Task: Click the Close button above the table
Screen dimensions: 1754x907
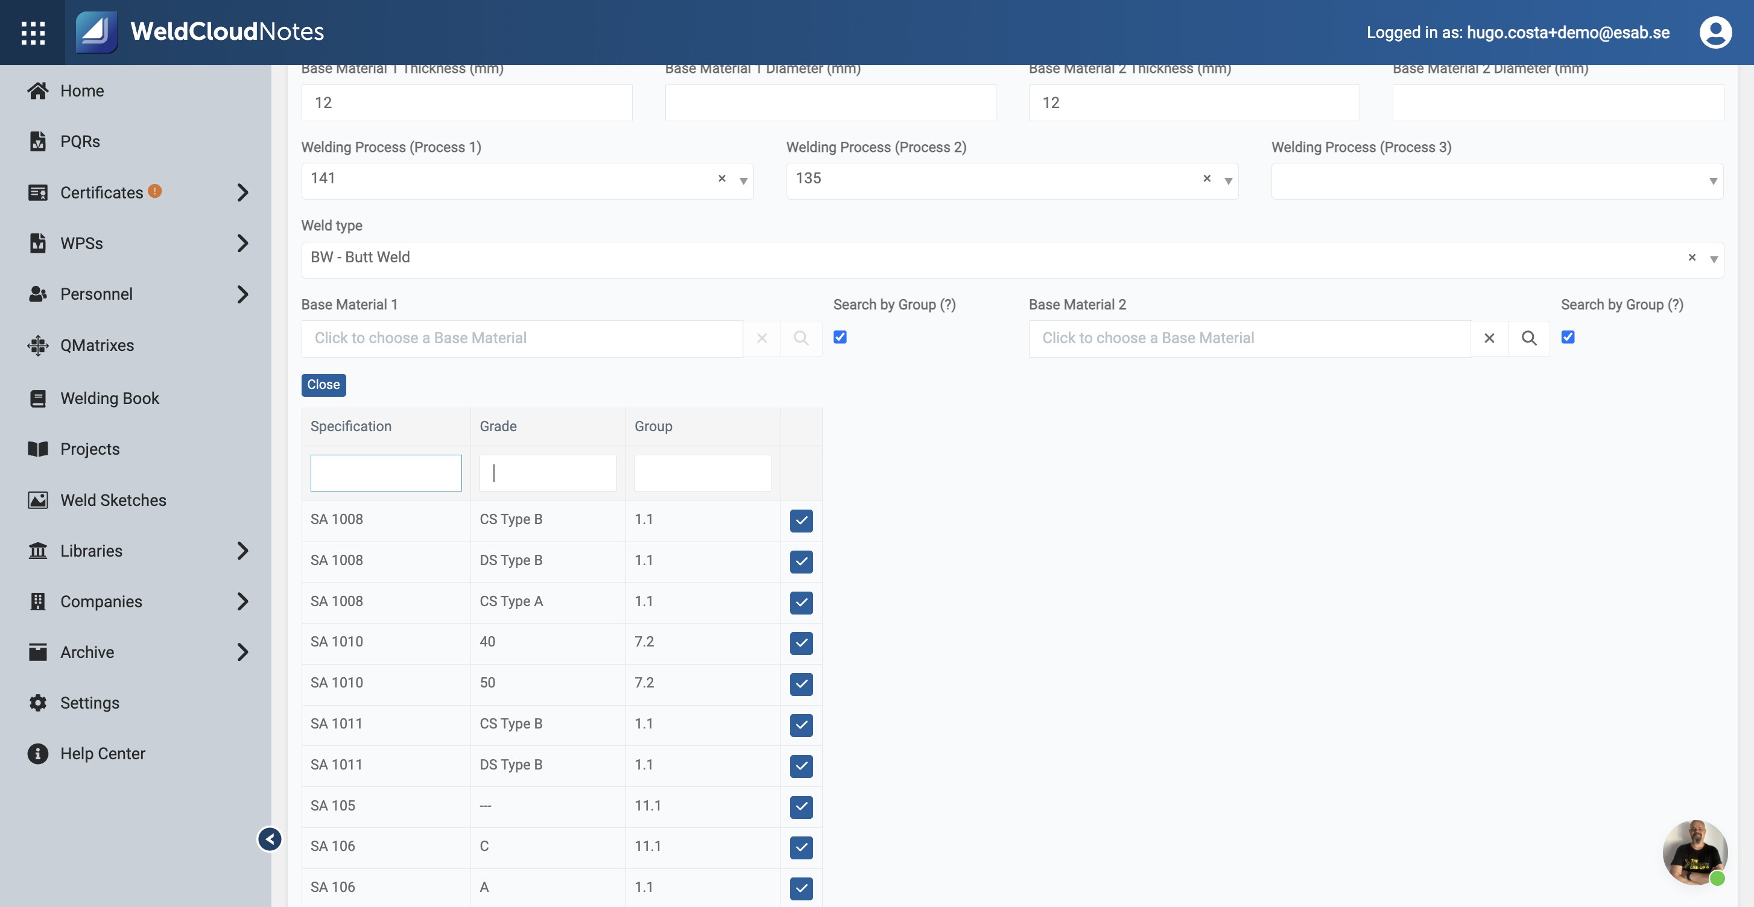Action: click(x=323, y=385)
